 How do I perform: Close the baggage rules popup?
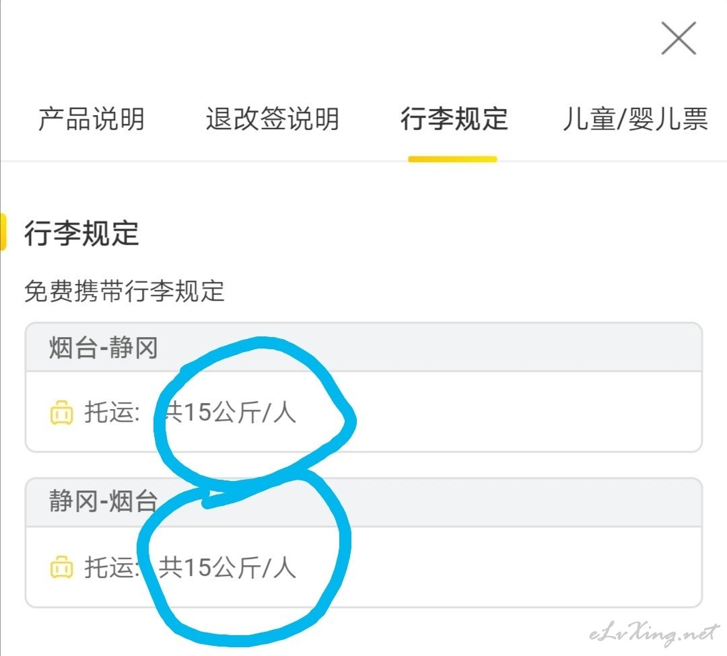(x=679, y=38)
